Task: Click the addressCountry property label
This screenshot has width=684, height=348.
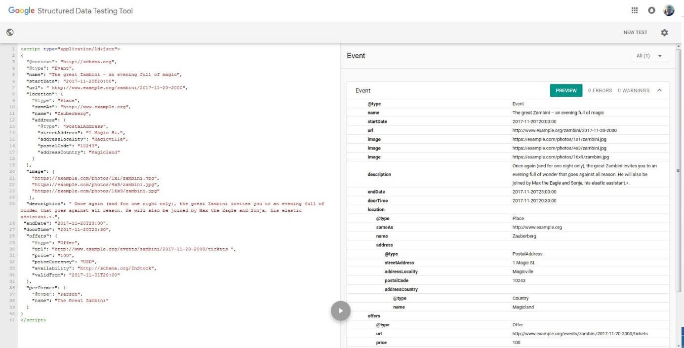Action: [x=401, y=289]
